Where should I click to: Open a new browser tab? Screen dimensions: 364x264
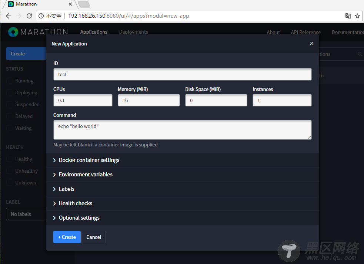pos(84,4)
